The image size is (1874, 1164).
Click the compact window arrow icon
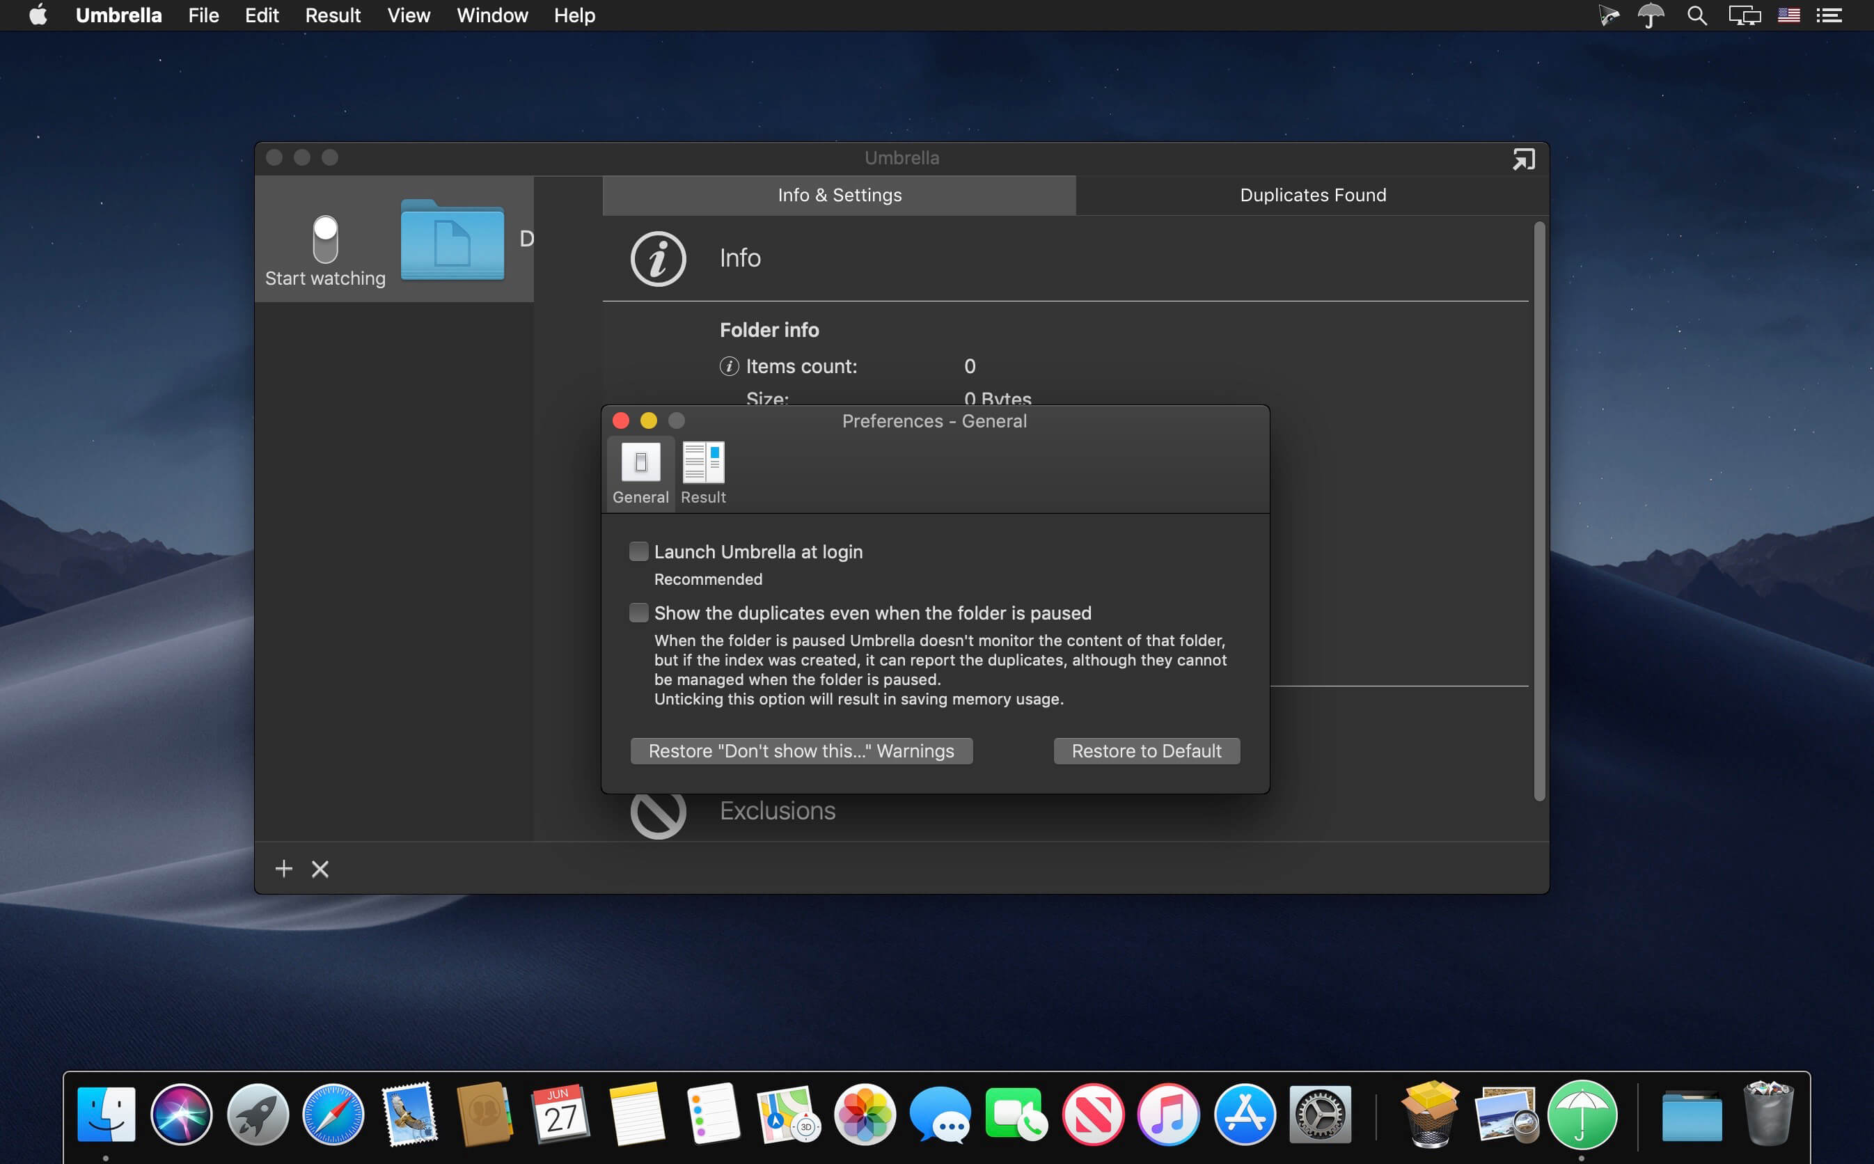click(x=1523, y=159)
